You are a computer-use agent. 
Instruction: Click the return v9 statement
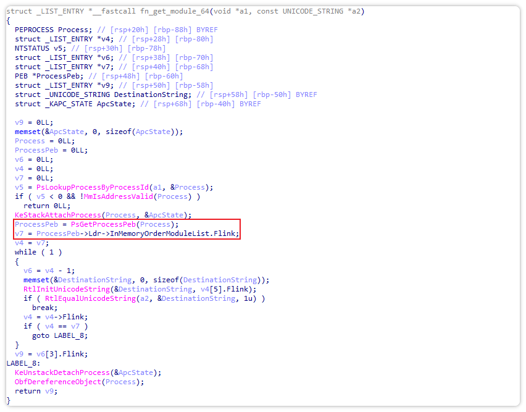coord(36,391)
